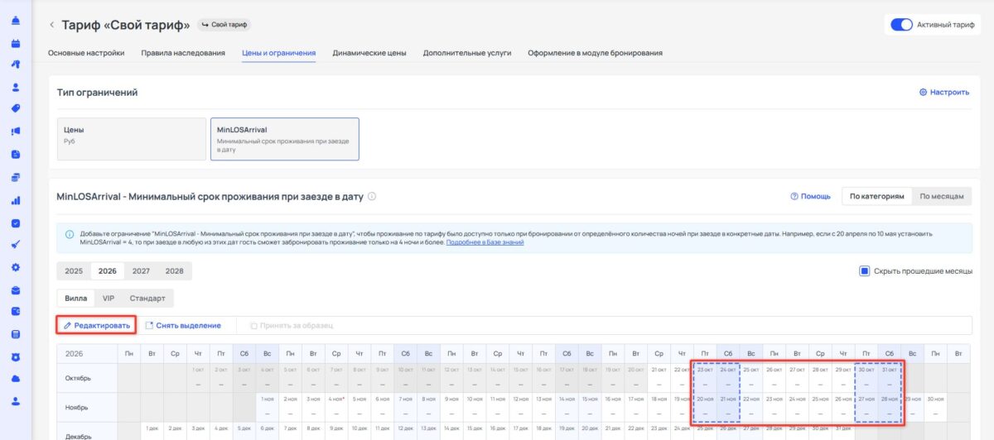Select year 2025
The height and width of the screenshot is (440, 994).
point(74,271)
